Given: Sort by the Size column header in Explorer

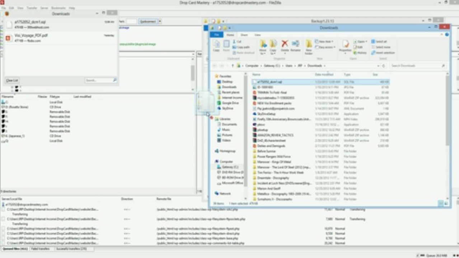Looking at the screenshot, I should tap(375, 75).
